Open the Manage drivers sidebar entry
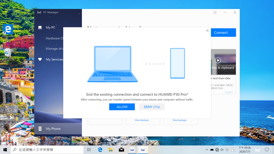Image resolution: width=274 pixels, height=154 pixels. pyautogui.click(x=54, y=49)
